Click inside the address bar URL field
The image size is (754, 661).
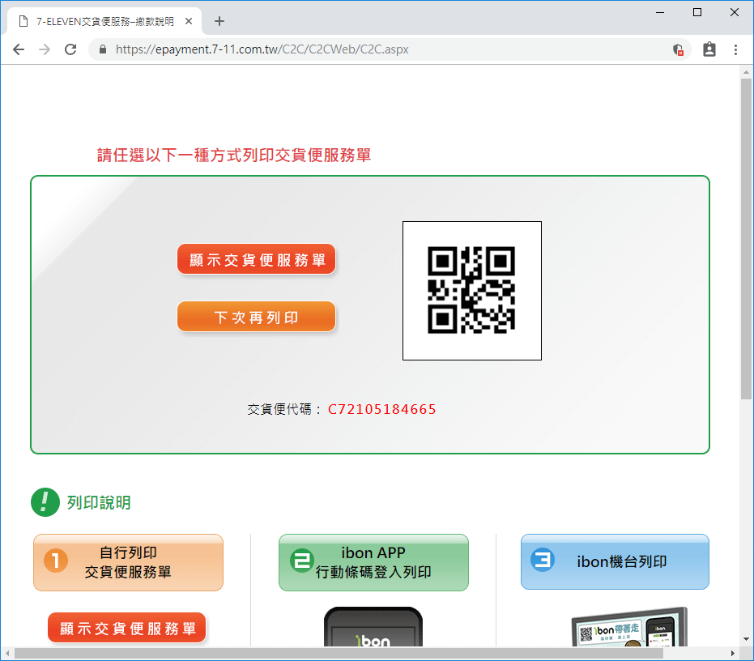[x=324, y=49]
